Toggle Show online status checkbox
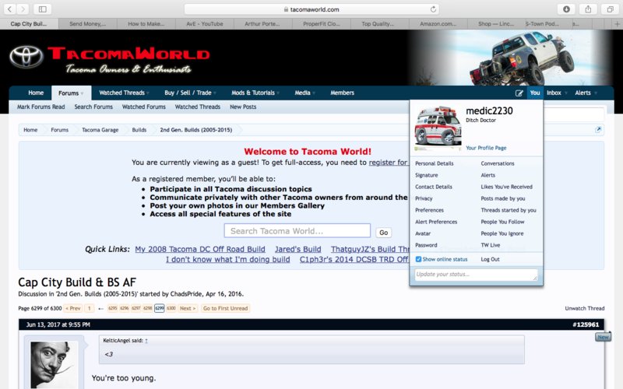 (x=418, y=259)
